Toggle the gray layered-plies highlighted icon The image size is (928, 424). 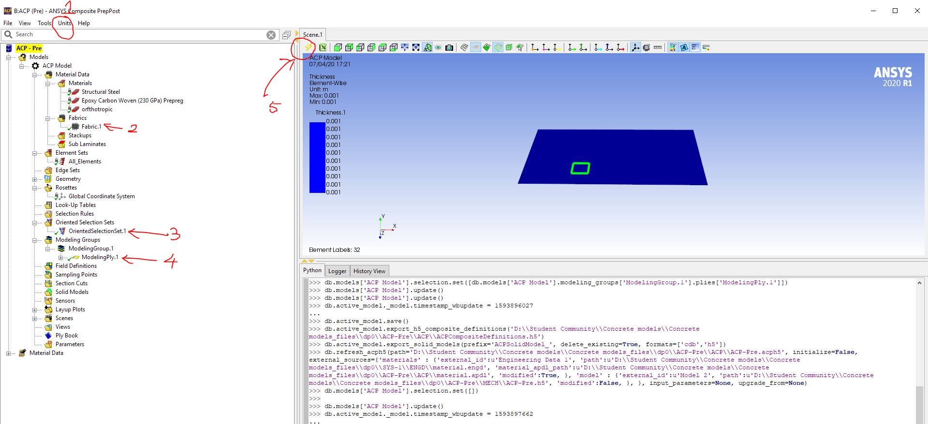click(476, 47)
